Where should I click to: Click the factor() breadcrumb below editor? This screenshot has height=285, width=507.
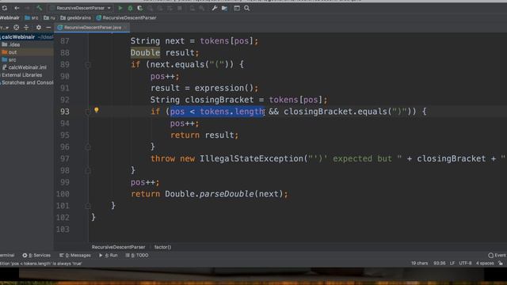tap(162, 247)
